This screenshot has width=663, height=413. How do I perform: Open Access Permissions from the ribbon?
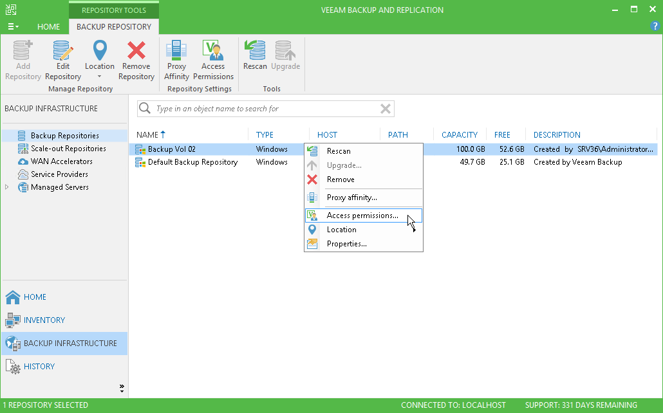coord(213,60)
